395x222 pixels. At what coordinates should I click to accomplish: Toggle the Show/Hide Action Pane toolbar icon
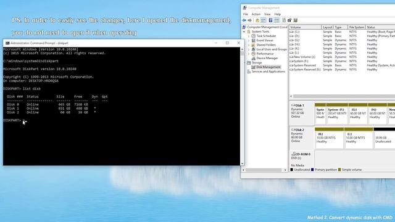(276, 20)
